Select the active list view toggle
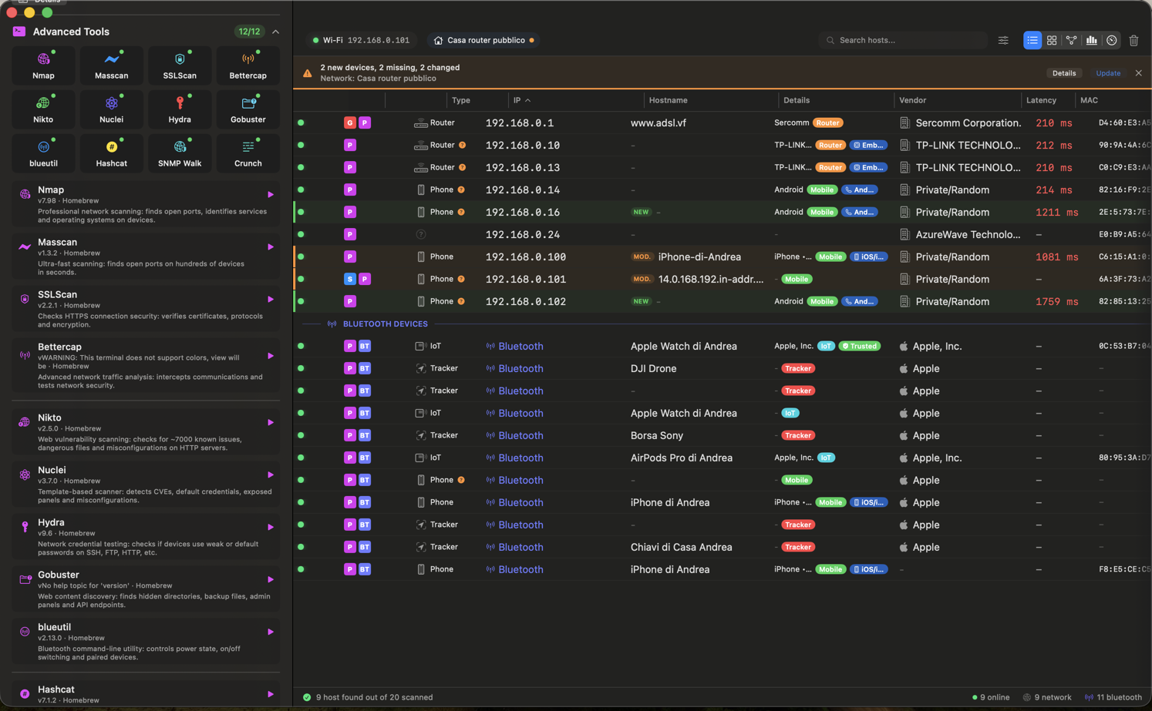The width and height of the screenshot is (1152, 711). tap(1032, 40)
